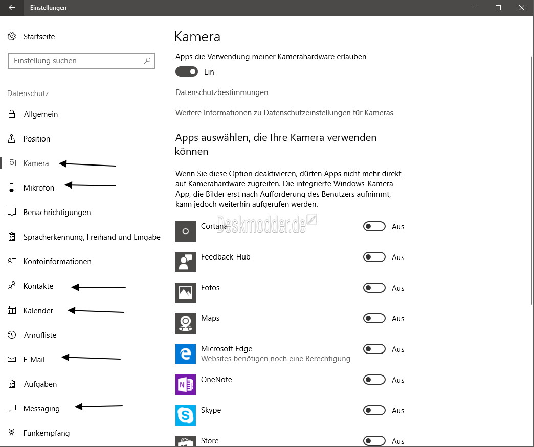
Task: Open the Position privacy section
Action: click(37, 139)
